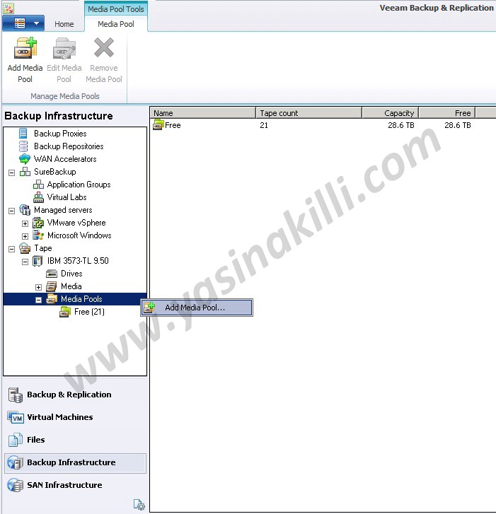Click the navigation pane options gear icon
This screenshot has height=514, width=496.
[x=139, y=505]
